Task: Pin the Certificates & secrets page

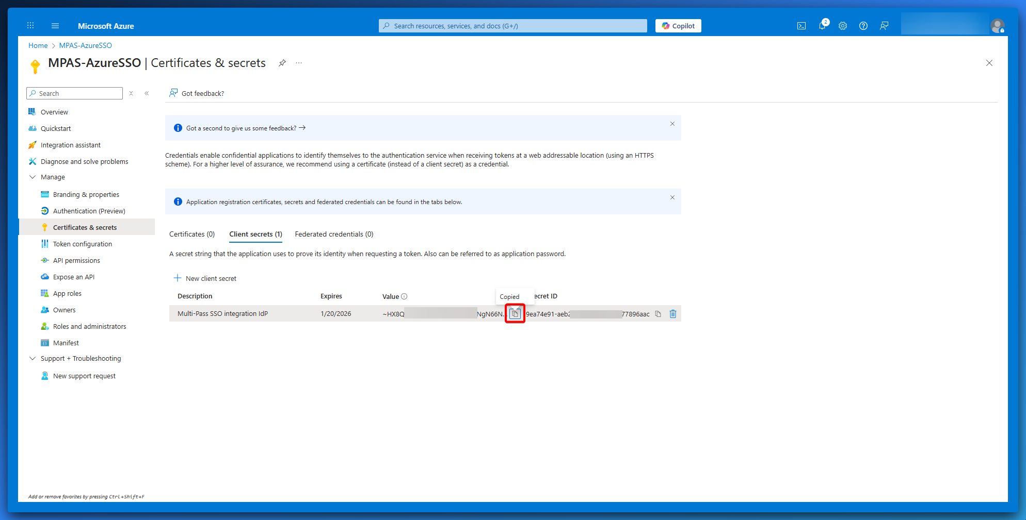Action: 282,63
